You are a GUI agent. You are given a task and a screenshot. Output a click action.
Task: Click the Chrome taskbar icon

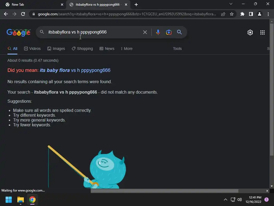tap(32, 200)
